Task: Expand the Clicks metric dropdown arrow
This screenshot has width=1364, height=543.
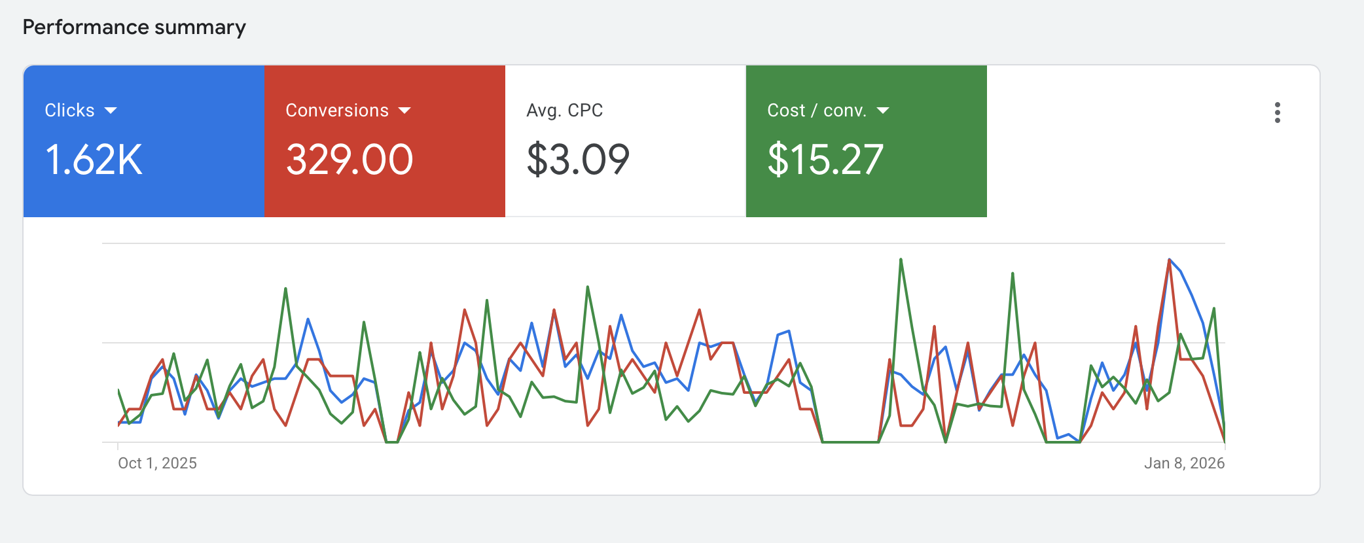Action: tap(111, 111)
